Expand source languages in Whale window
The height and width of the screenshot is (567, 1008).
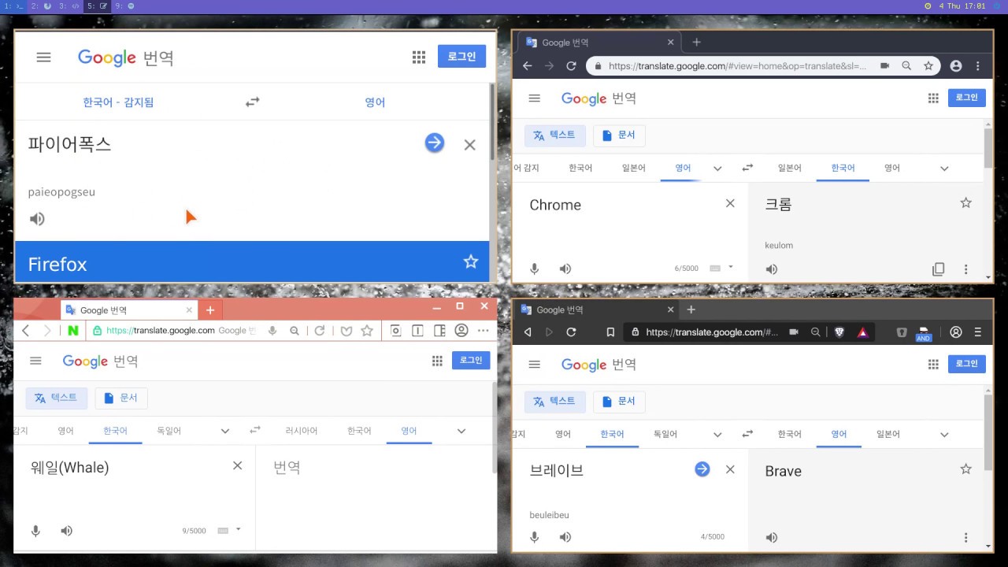coord(225,432)
